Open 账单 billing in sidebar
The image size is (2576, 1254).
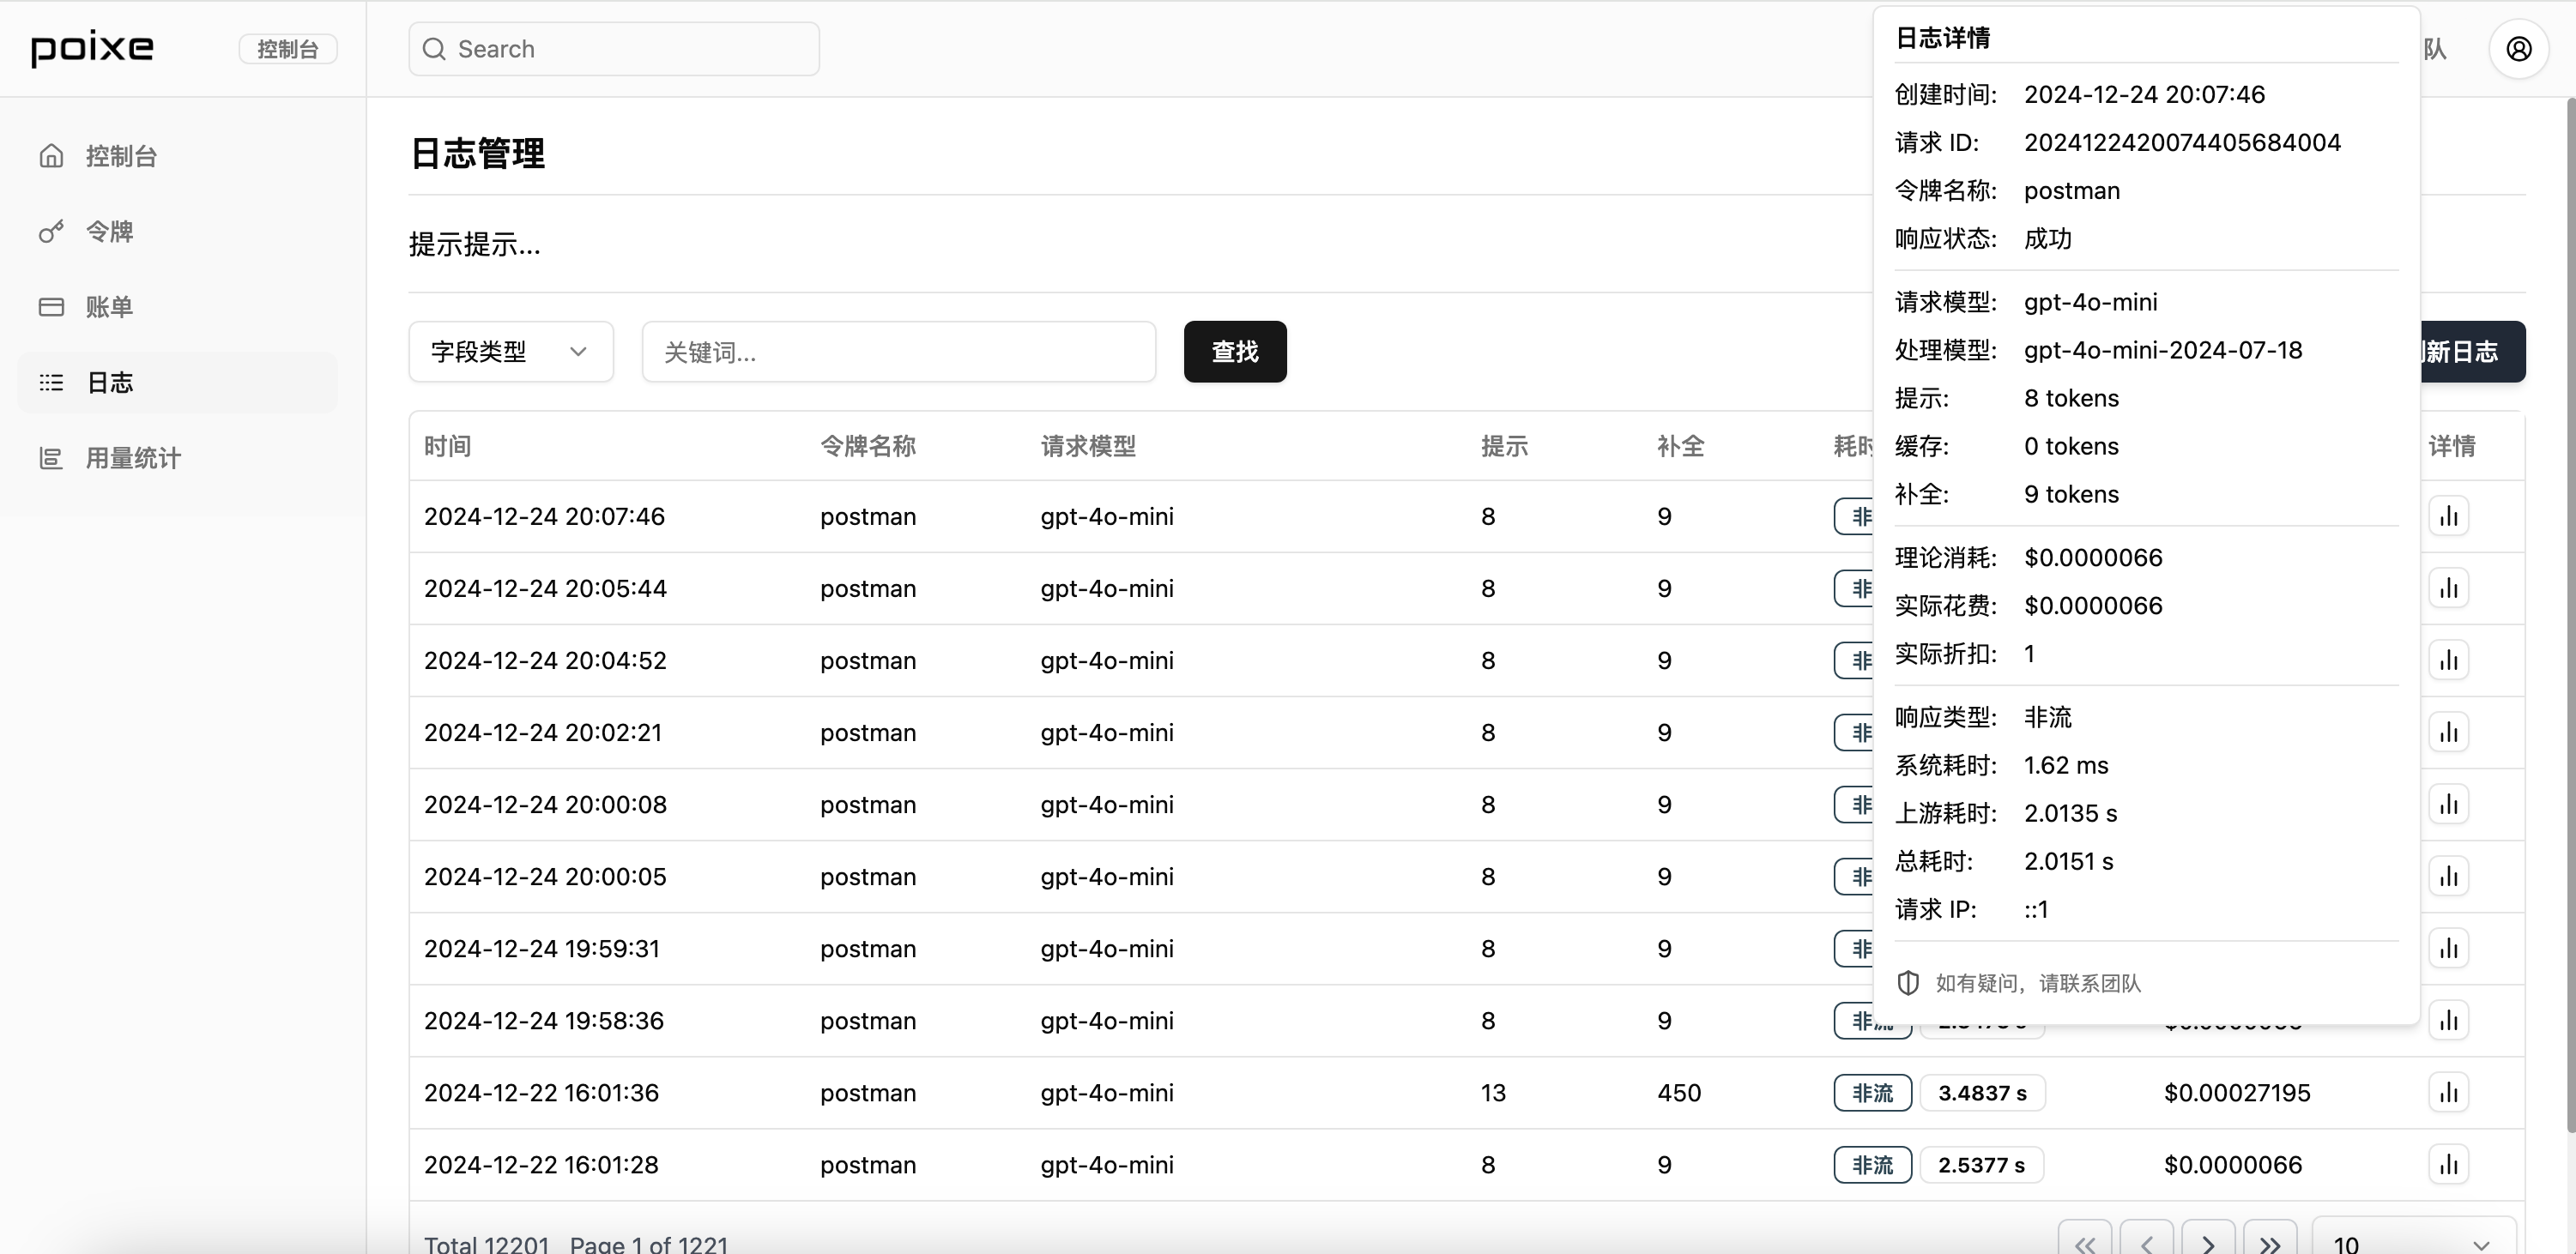pyautogui.click(x=109, y=307)
